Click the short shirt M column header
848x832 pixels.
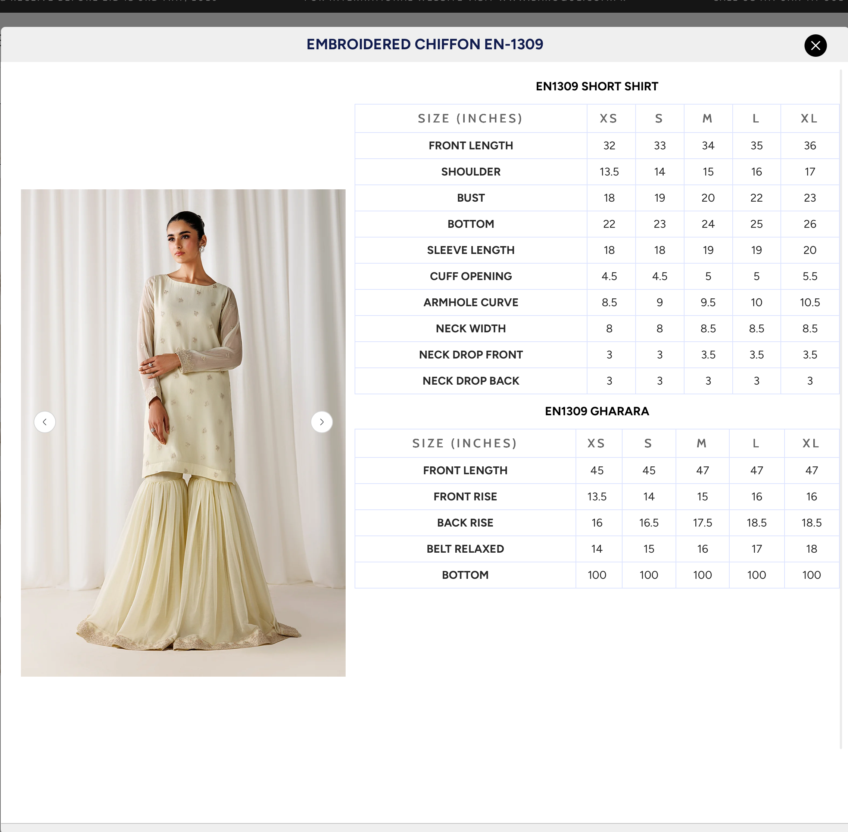point(707,118)
